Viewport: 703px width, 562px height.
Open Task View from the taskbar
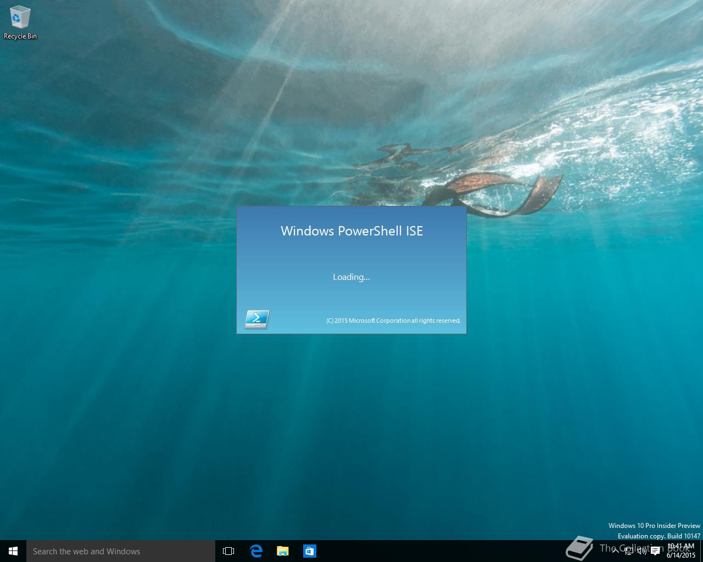[x=228, y=551]
